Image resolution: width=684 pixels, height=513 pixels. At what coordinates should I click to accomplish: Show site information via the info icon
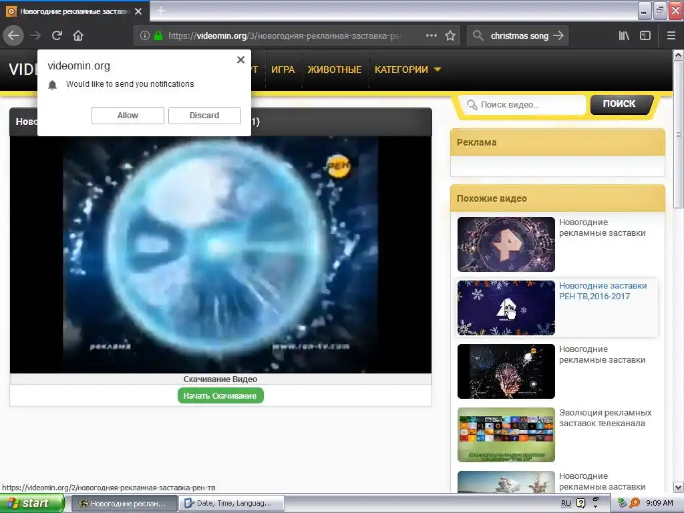pyautogui.click(x=145, y=36)
